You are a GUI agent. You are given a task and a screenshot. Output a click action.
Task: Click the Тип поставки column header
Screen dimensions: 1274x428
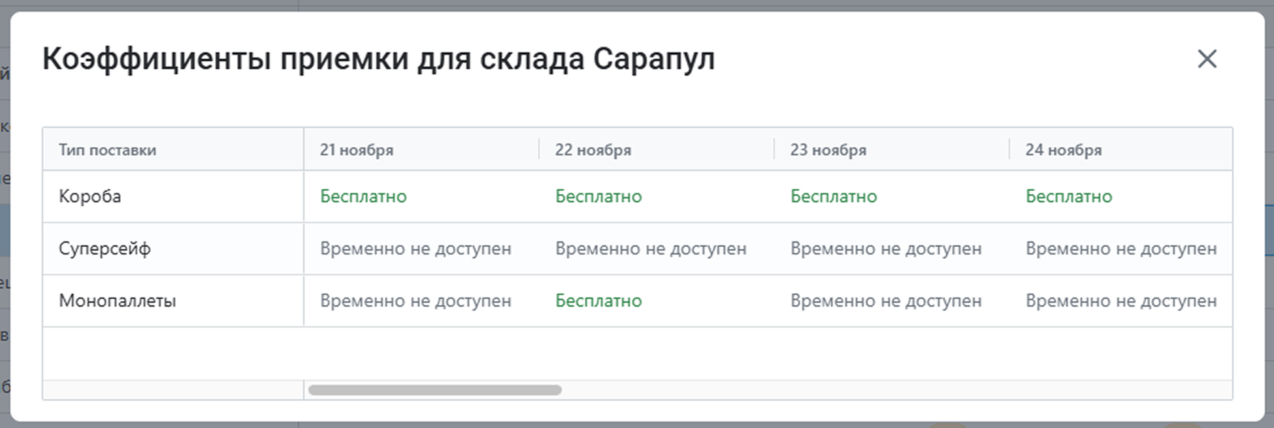click(107, 150)
